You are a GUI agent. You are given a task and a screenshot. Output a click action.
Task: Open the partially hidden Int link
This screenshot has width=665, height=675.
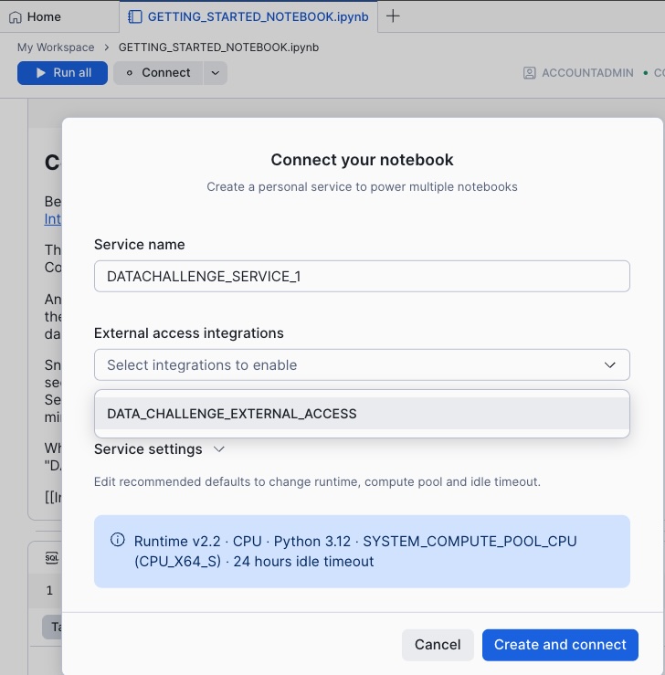tap(53, 219)
